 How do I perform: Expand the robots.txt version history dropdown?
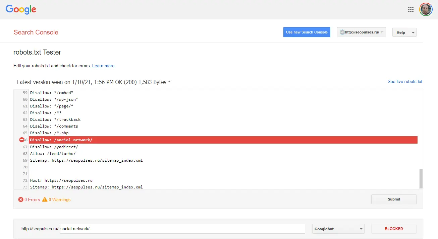pos(169,82)
